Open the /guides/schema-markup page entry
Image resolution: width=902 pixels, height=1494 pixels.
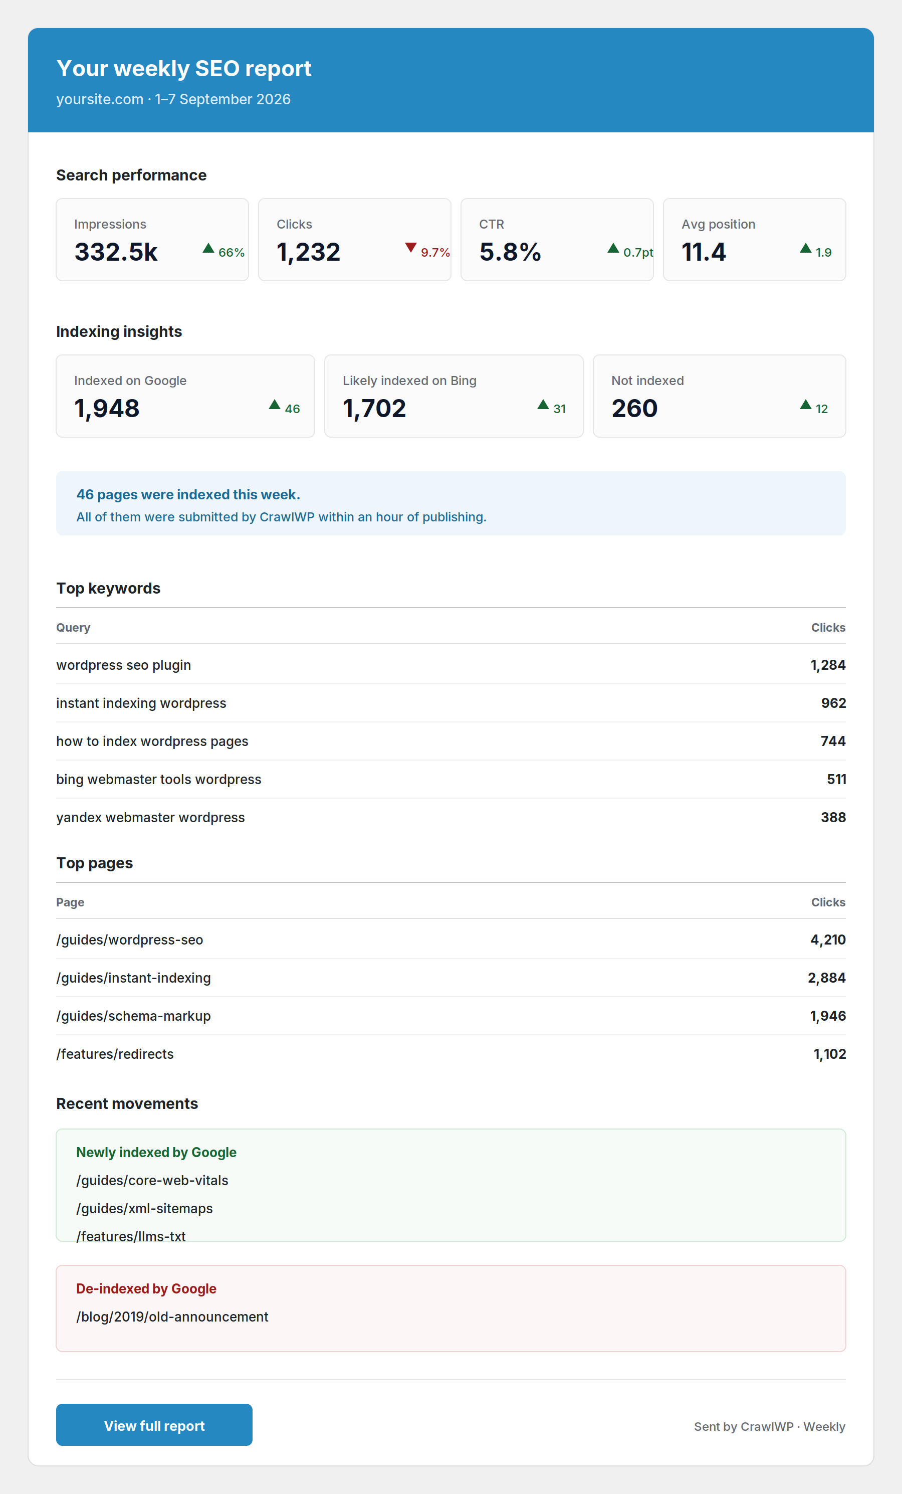point(133,1016)
